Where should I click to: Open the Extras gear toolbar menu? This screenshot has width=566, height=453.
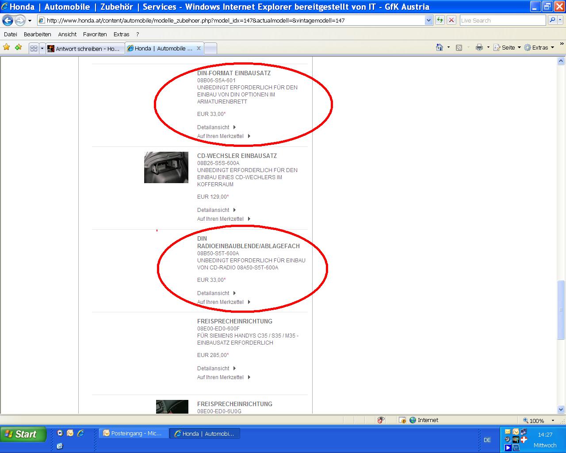[x=539, y=47]
